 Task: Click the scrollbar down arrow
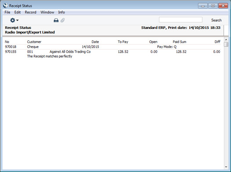[226, 167]
